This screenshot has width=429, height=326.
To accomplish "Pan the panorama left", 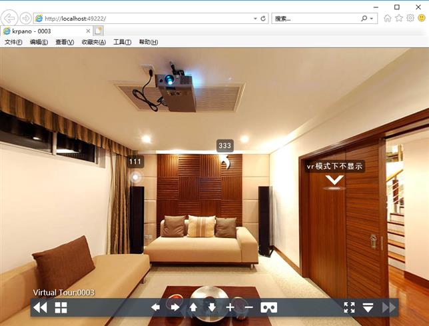I will coord(155,307).
